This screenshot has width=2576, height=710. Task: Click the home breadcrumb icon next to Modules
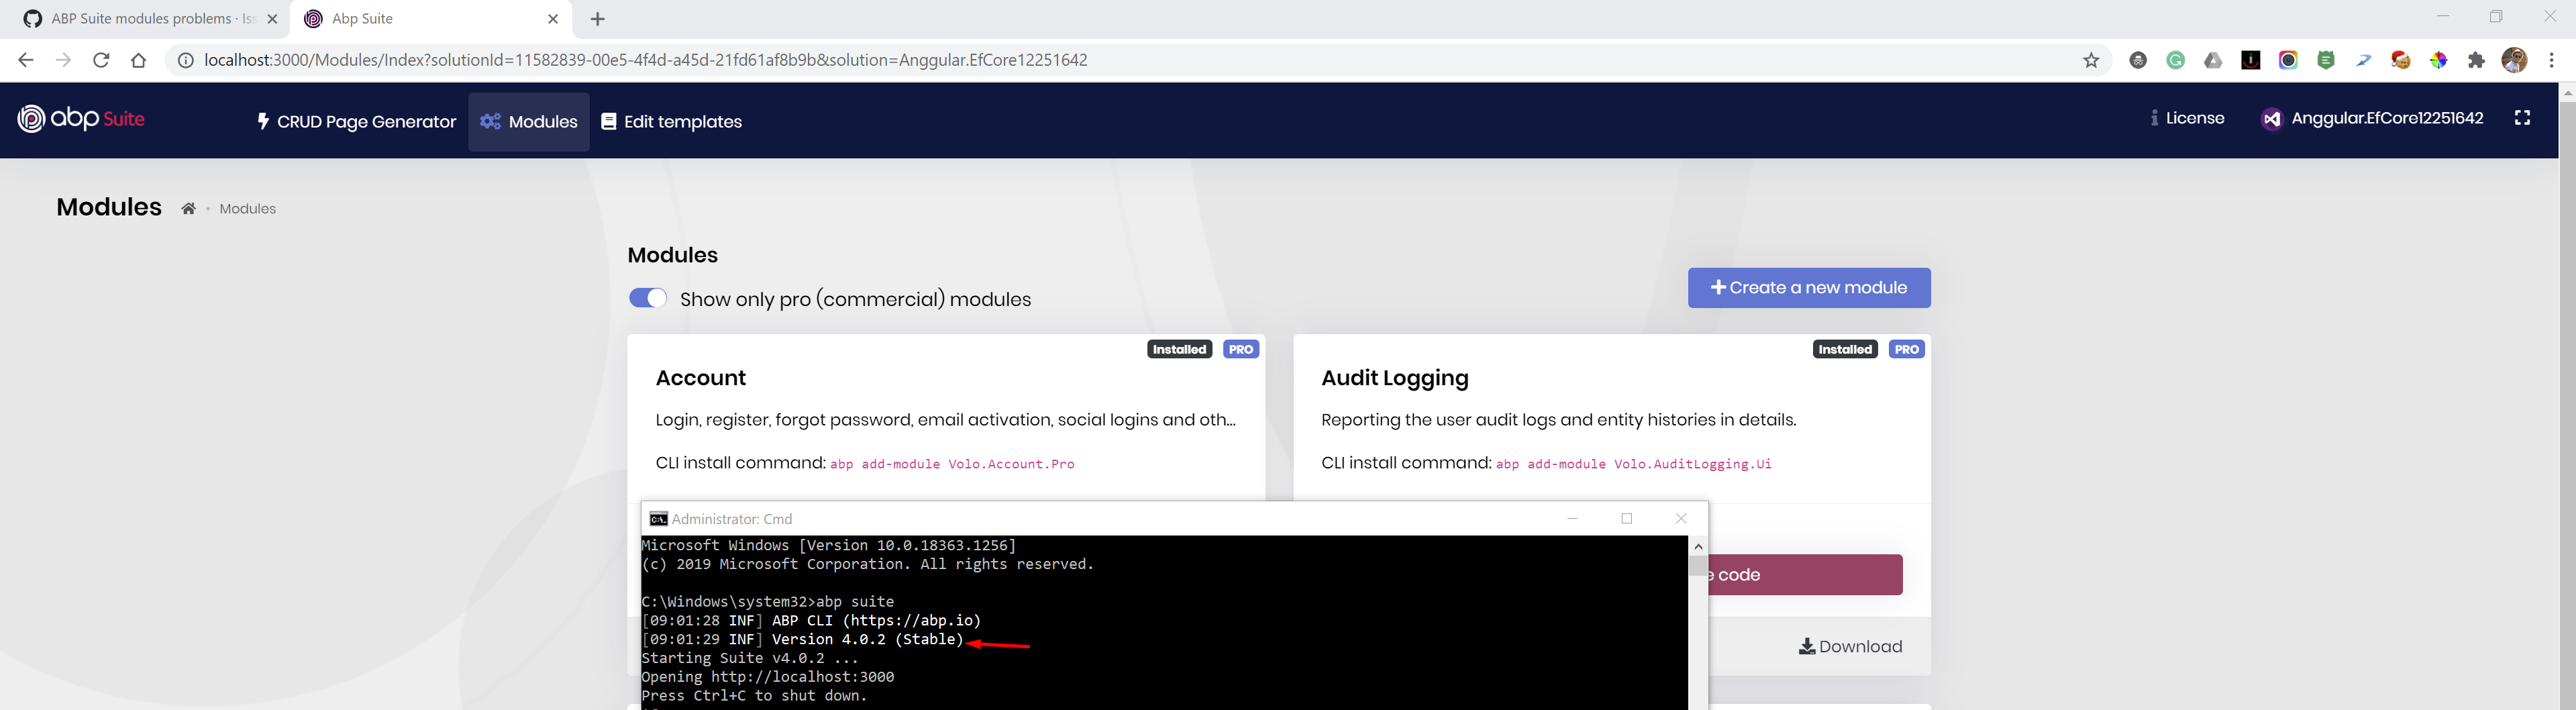point(187,208)
